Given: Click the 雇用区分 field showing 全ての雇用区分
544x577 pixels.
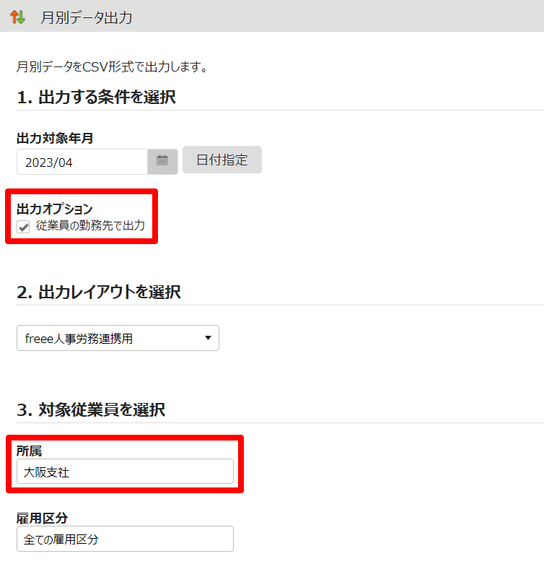Looking at the screenshot, I should click(x=125, y=539).
